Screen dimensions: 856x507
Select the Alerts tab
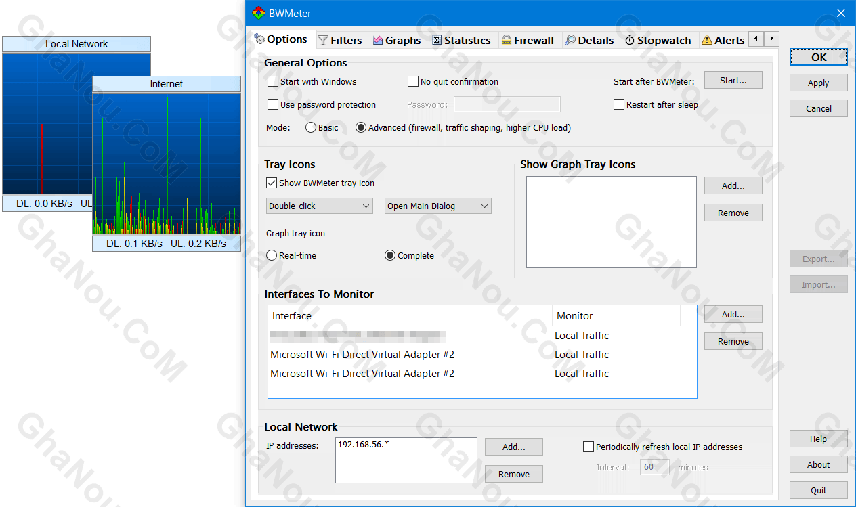pyautogui.click(x=723, y=41)
